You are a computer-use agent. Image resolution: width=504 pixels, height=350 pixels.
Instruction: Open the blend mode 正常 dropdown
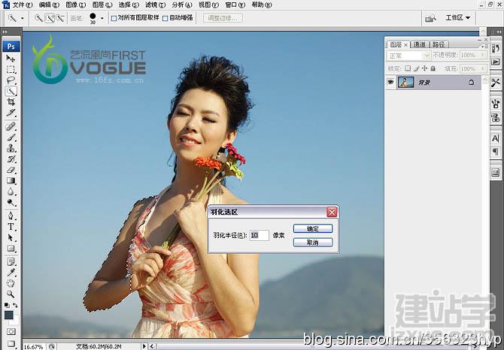coord(408,56)
